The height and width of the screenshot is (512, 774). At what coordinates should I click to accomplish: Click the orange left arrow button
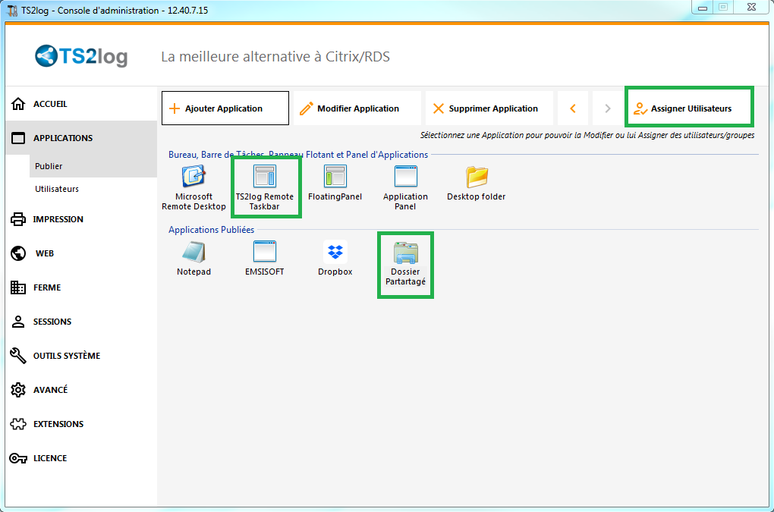click(573, 108)
